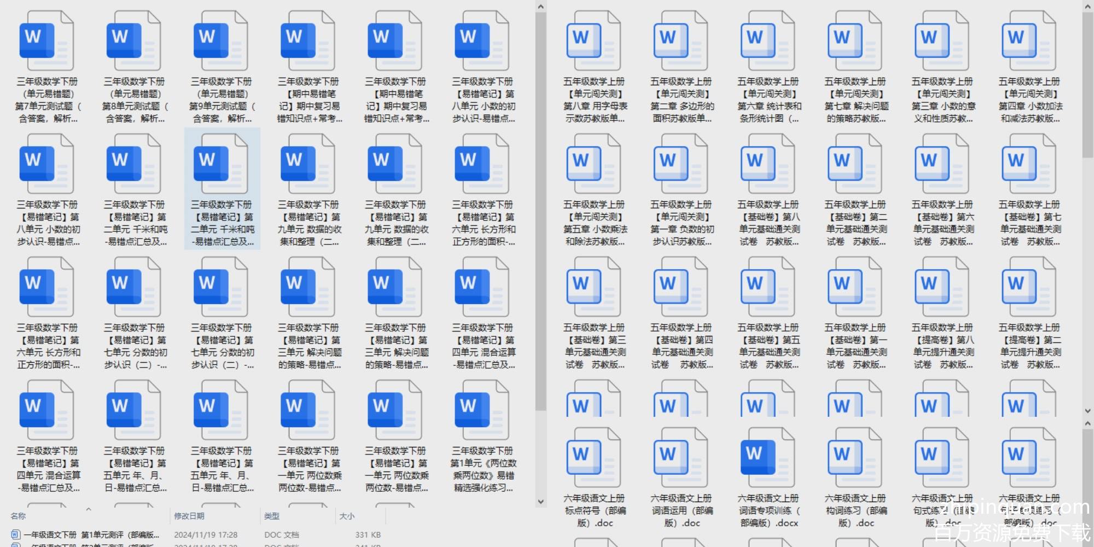Open 【基础卷】第三单元基础通关测试卷 file

pyautogui.click(x=595, y=314)
